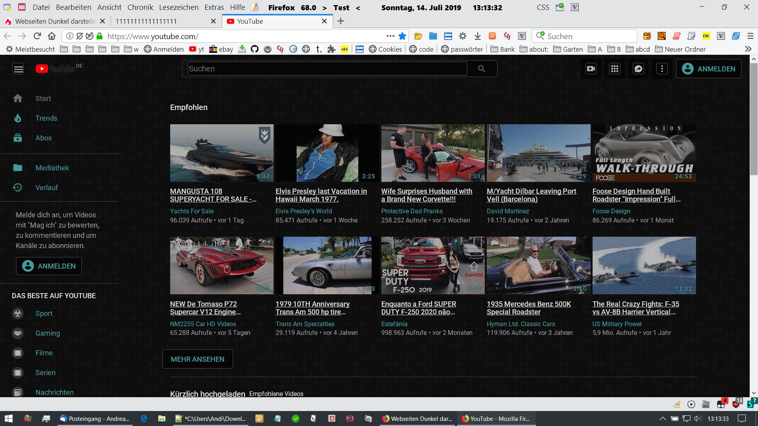
Task: Open the Elvis Presley's World channel link
Action: click(x=304, y=211)
